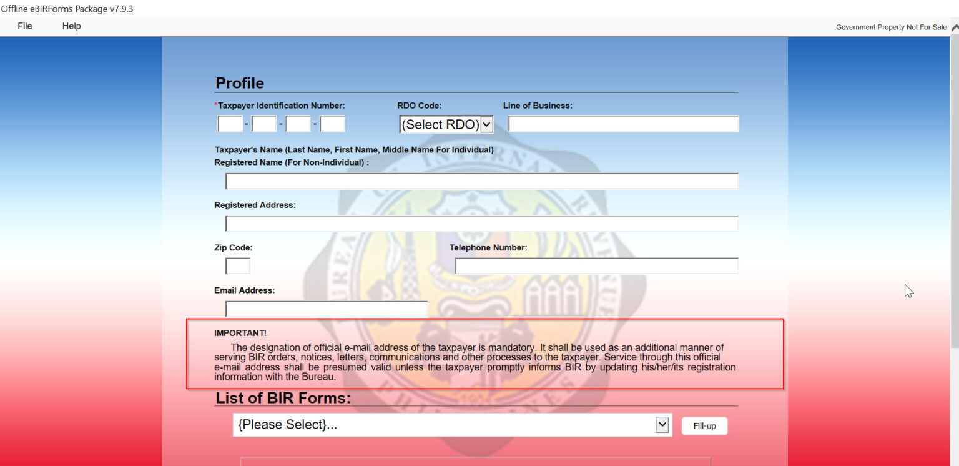Image resolution: width=959 pixels, height=466 pixels.
Task: Click the Fill-up button
Action: pyautogui.click(x=704, y=426)
